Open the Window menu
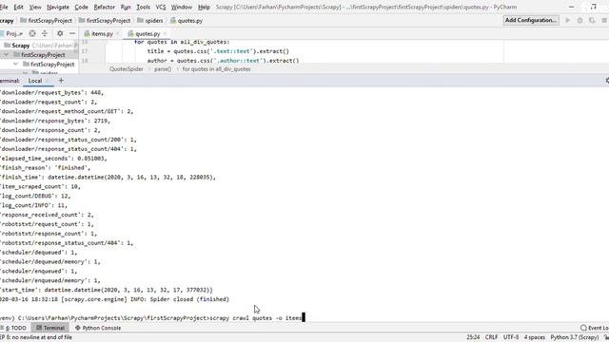This screenshot has height=342, width=609. tap(182, 7)
